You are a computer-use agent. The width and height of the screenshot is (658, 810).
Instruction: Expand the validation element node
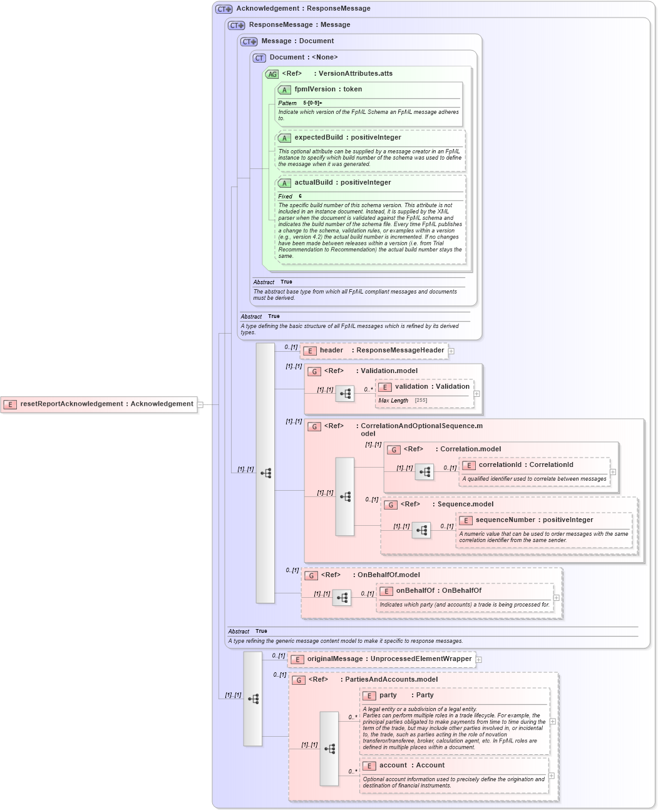476,394
